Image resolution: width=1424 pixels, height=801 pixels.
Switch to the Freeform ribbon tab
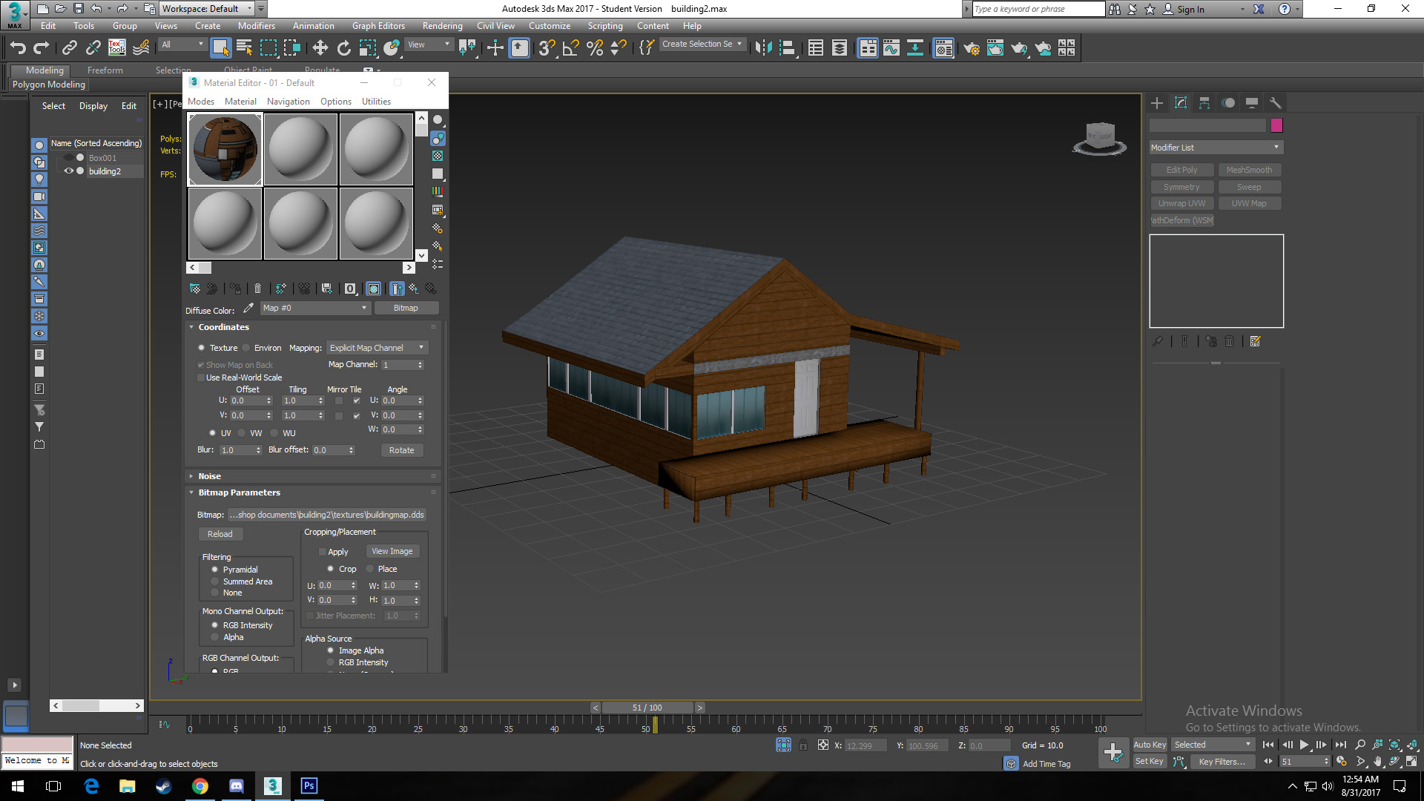click(105, 70)
